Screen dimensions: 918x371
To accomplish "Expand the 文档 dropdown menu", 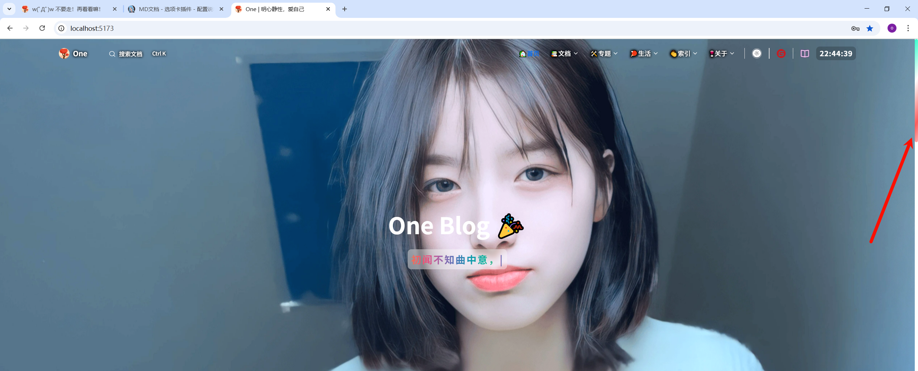I will (x=564, y=54).
